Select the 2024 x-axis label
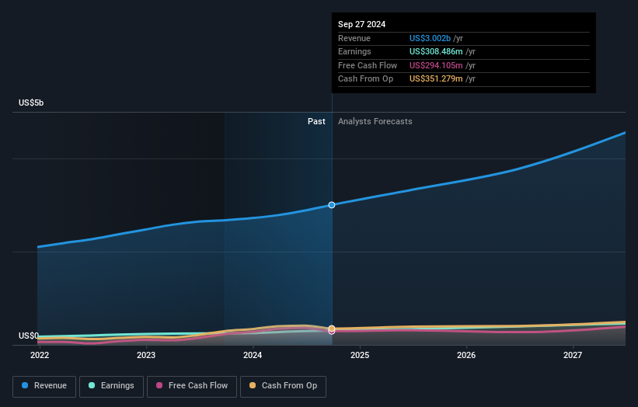The width and height of the screenshot is (638, 407). 253,356
